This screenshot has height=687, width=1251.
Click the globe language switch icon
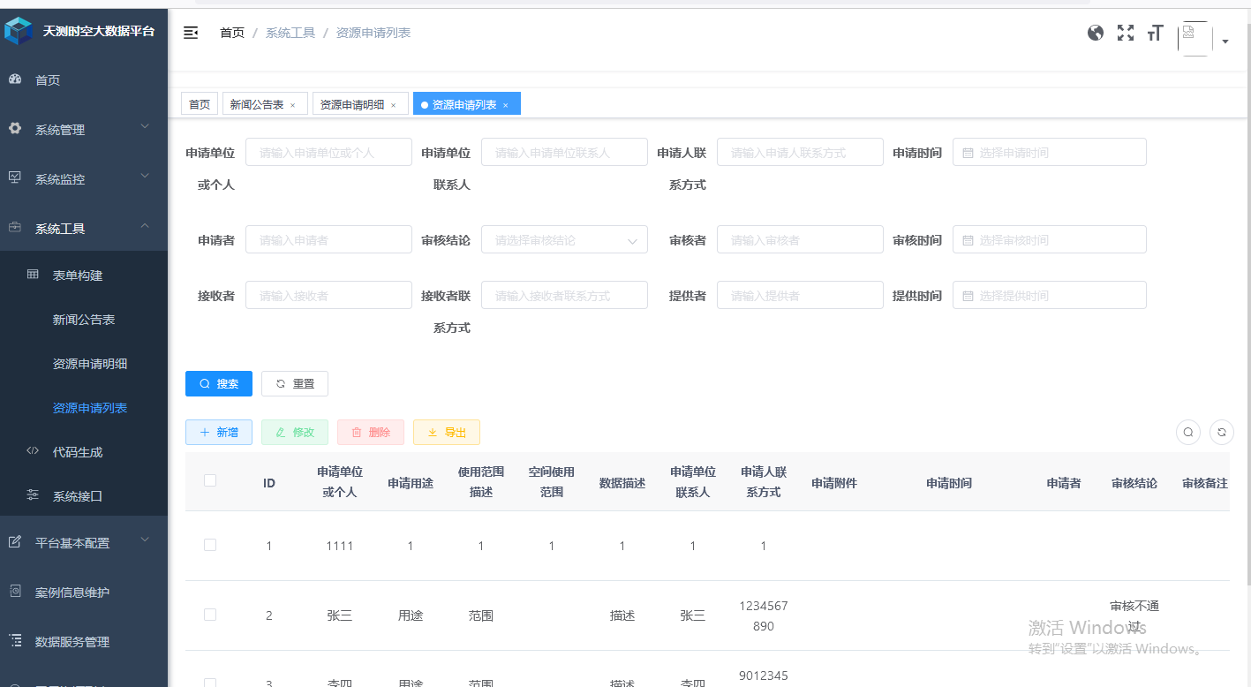pos(1096,33)
